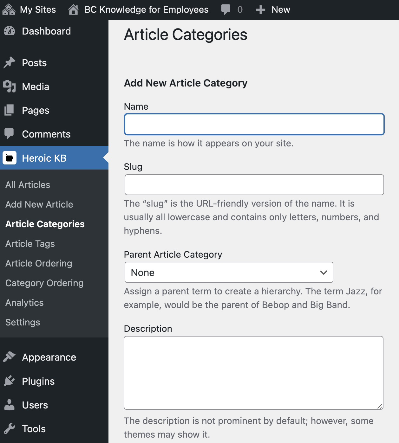
Task: Go to All Articles
Action: pyautogui.click(x=27, y=184)
